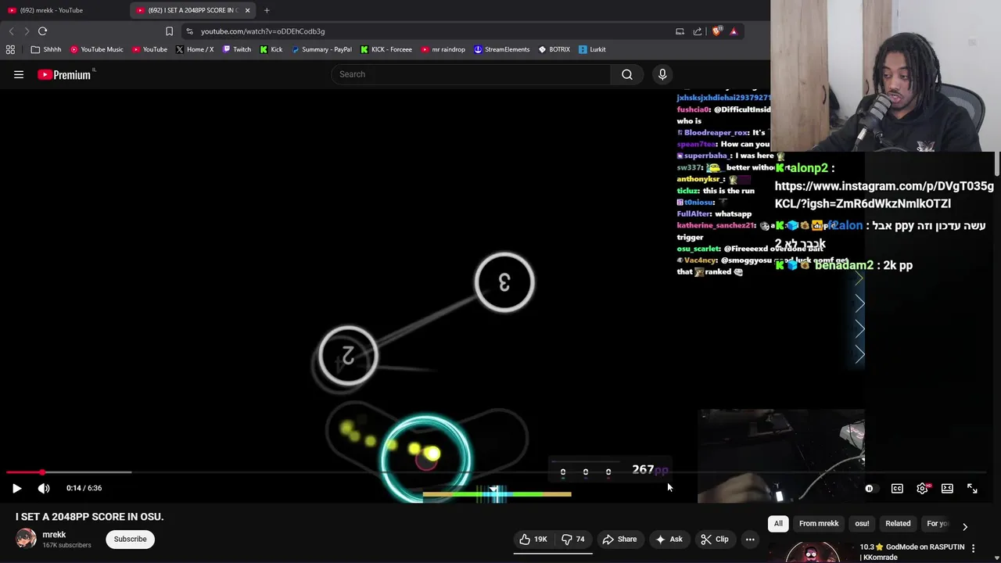1001x563 pixels.
Task: Click the address bar URL
Action: (263, 31)
